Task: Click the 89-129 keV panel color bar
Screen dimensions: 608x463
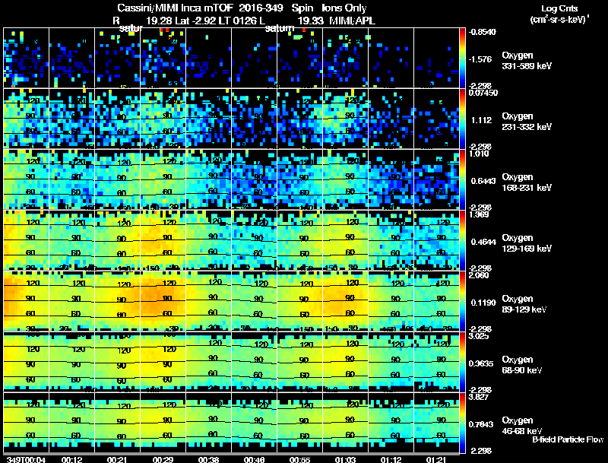Action: pos(462,301)
